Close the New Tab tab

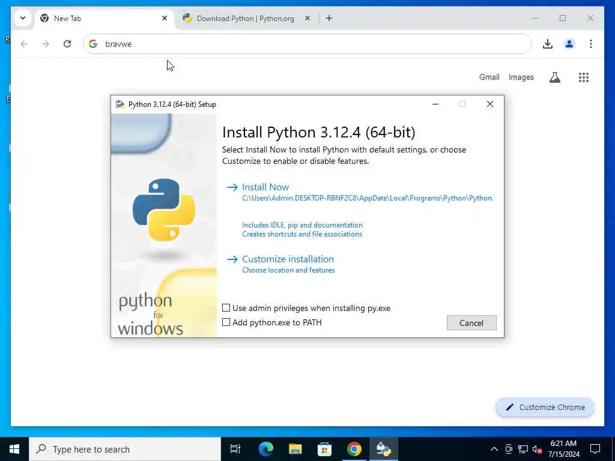coord(165,18)
